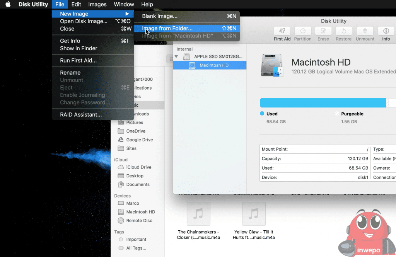Select Rename in the File menu
The image size is (396, 257).
click(x=93, y=73)
